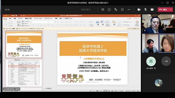
Task: Open the スライド ショー ribbon tab
Action: [x=49, y=18]
